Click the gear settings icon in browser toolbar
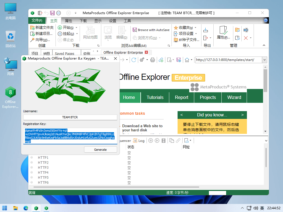Screen dimensions: 283x212 point(142,60)
